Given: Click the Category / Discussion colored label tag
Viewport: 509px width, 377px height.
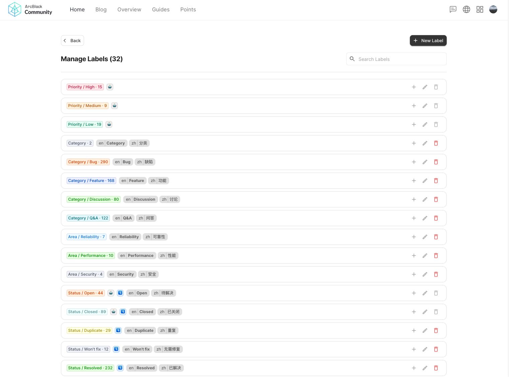Looking at the screenshot, I should 93,199.
